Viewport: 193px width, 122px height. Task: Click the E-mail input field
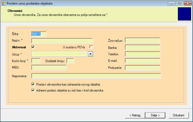[x=142, y=61]
